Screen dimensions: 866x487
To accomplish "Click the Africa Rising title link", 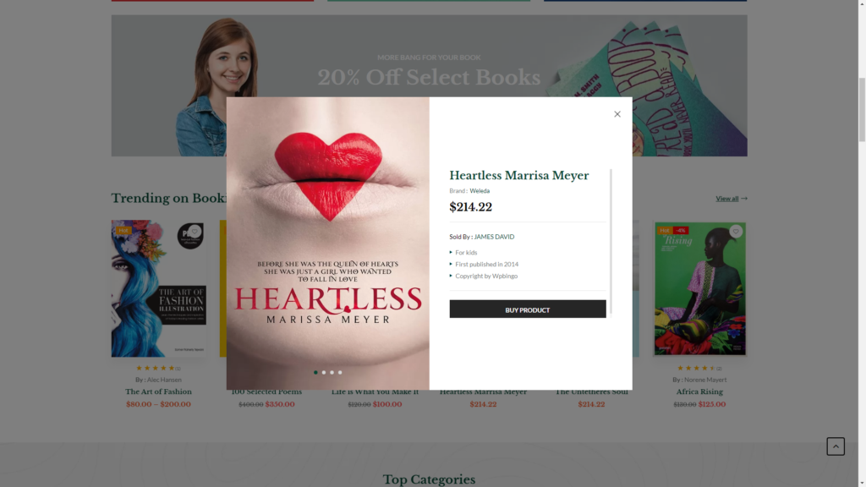I will tap(699, 391).
